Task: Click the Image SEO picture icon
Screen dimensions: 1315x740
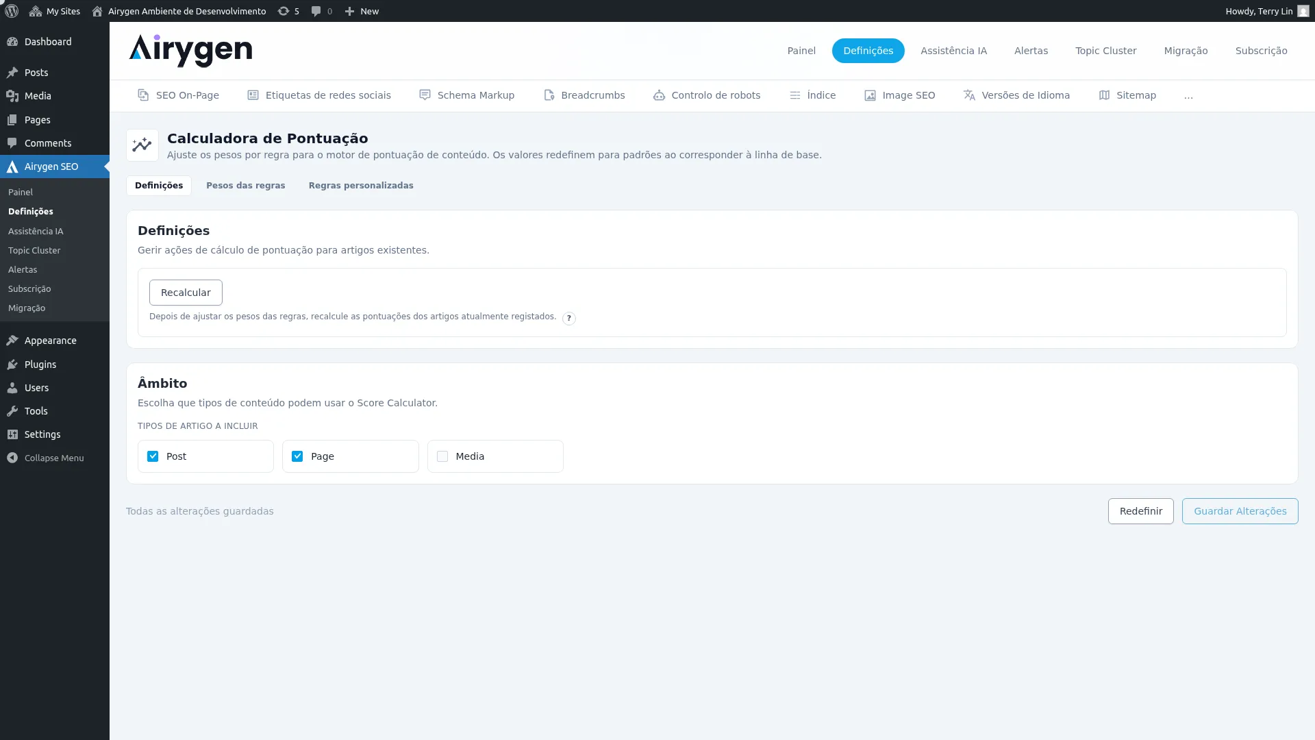Action: 870,95
